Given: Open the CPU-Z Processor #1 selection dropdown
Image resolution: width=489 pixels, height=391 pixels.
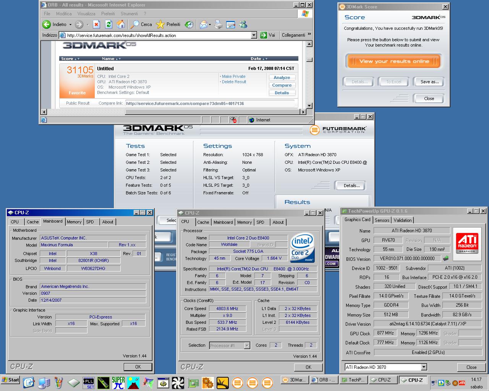Looking at the screenshot, I should click(247, 346).
